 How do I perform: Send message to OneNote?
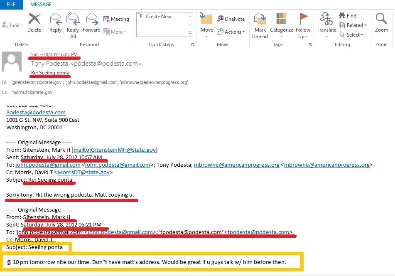(231, 19)
